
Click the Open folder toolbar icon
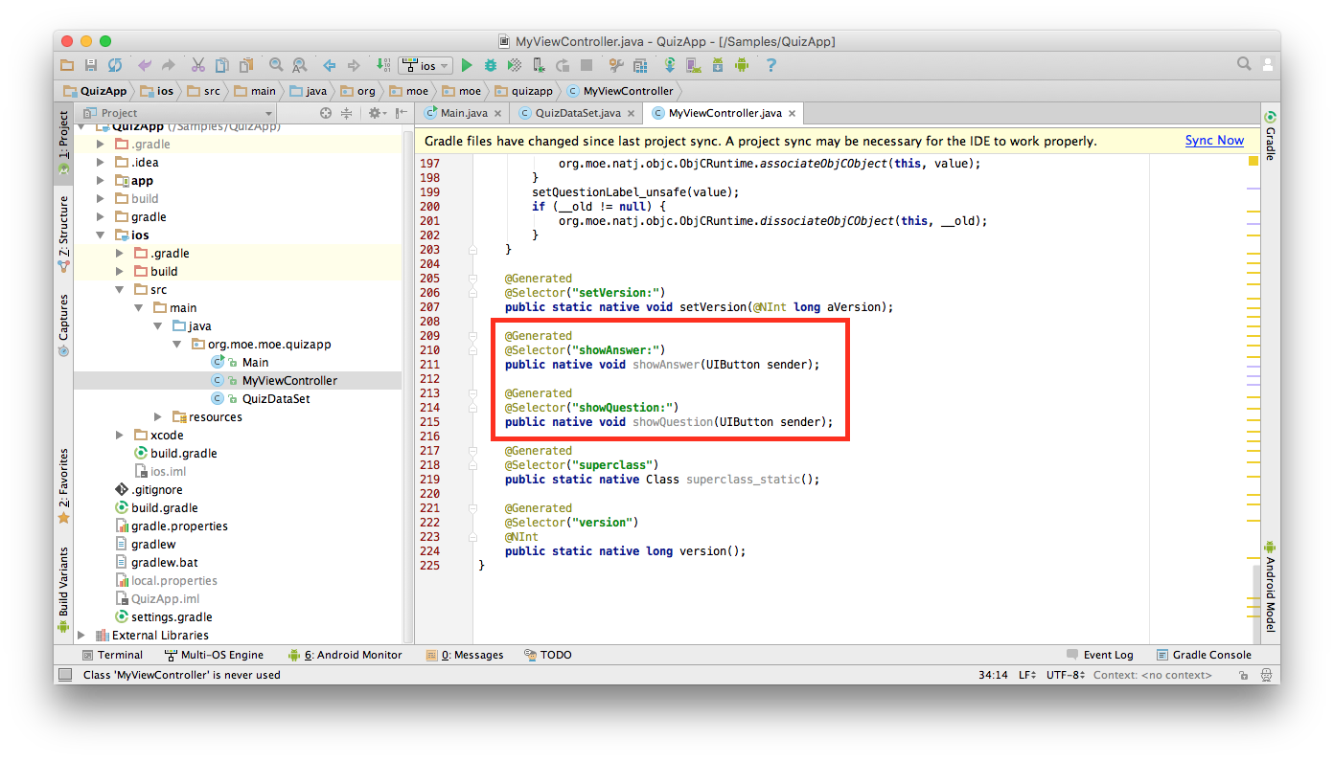(x=67, y=65)
